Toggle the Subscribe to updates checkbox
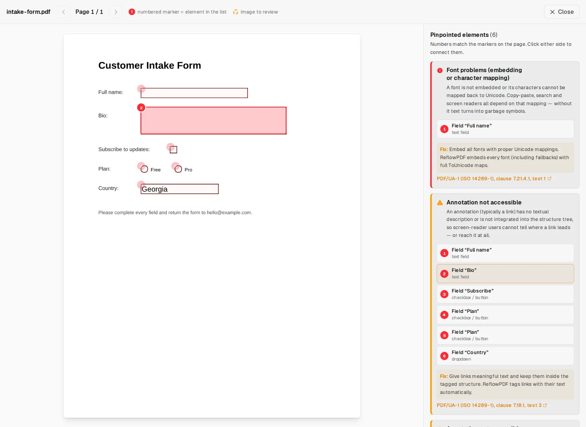The height and width of the screenshot is (427, 586). coord(174,150)
